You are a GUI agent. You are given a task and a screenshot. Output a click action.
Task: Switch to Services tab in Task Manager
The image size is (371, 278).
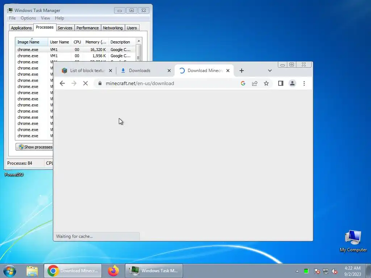click(x=65, y=28)
